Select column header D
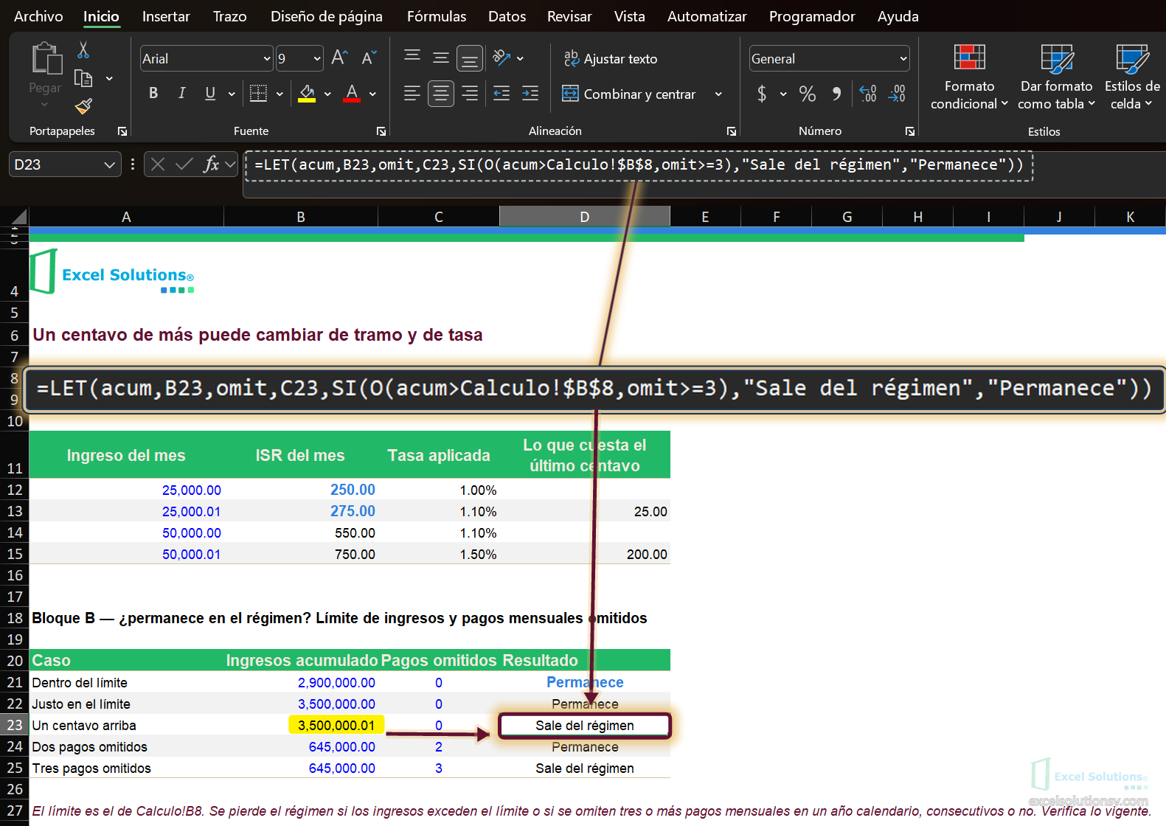Image resolution: width=1166 pixels, height=826 pixels. tap(585, 217)
